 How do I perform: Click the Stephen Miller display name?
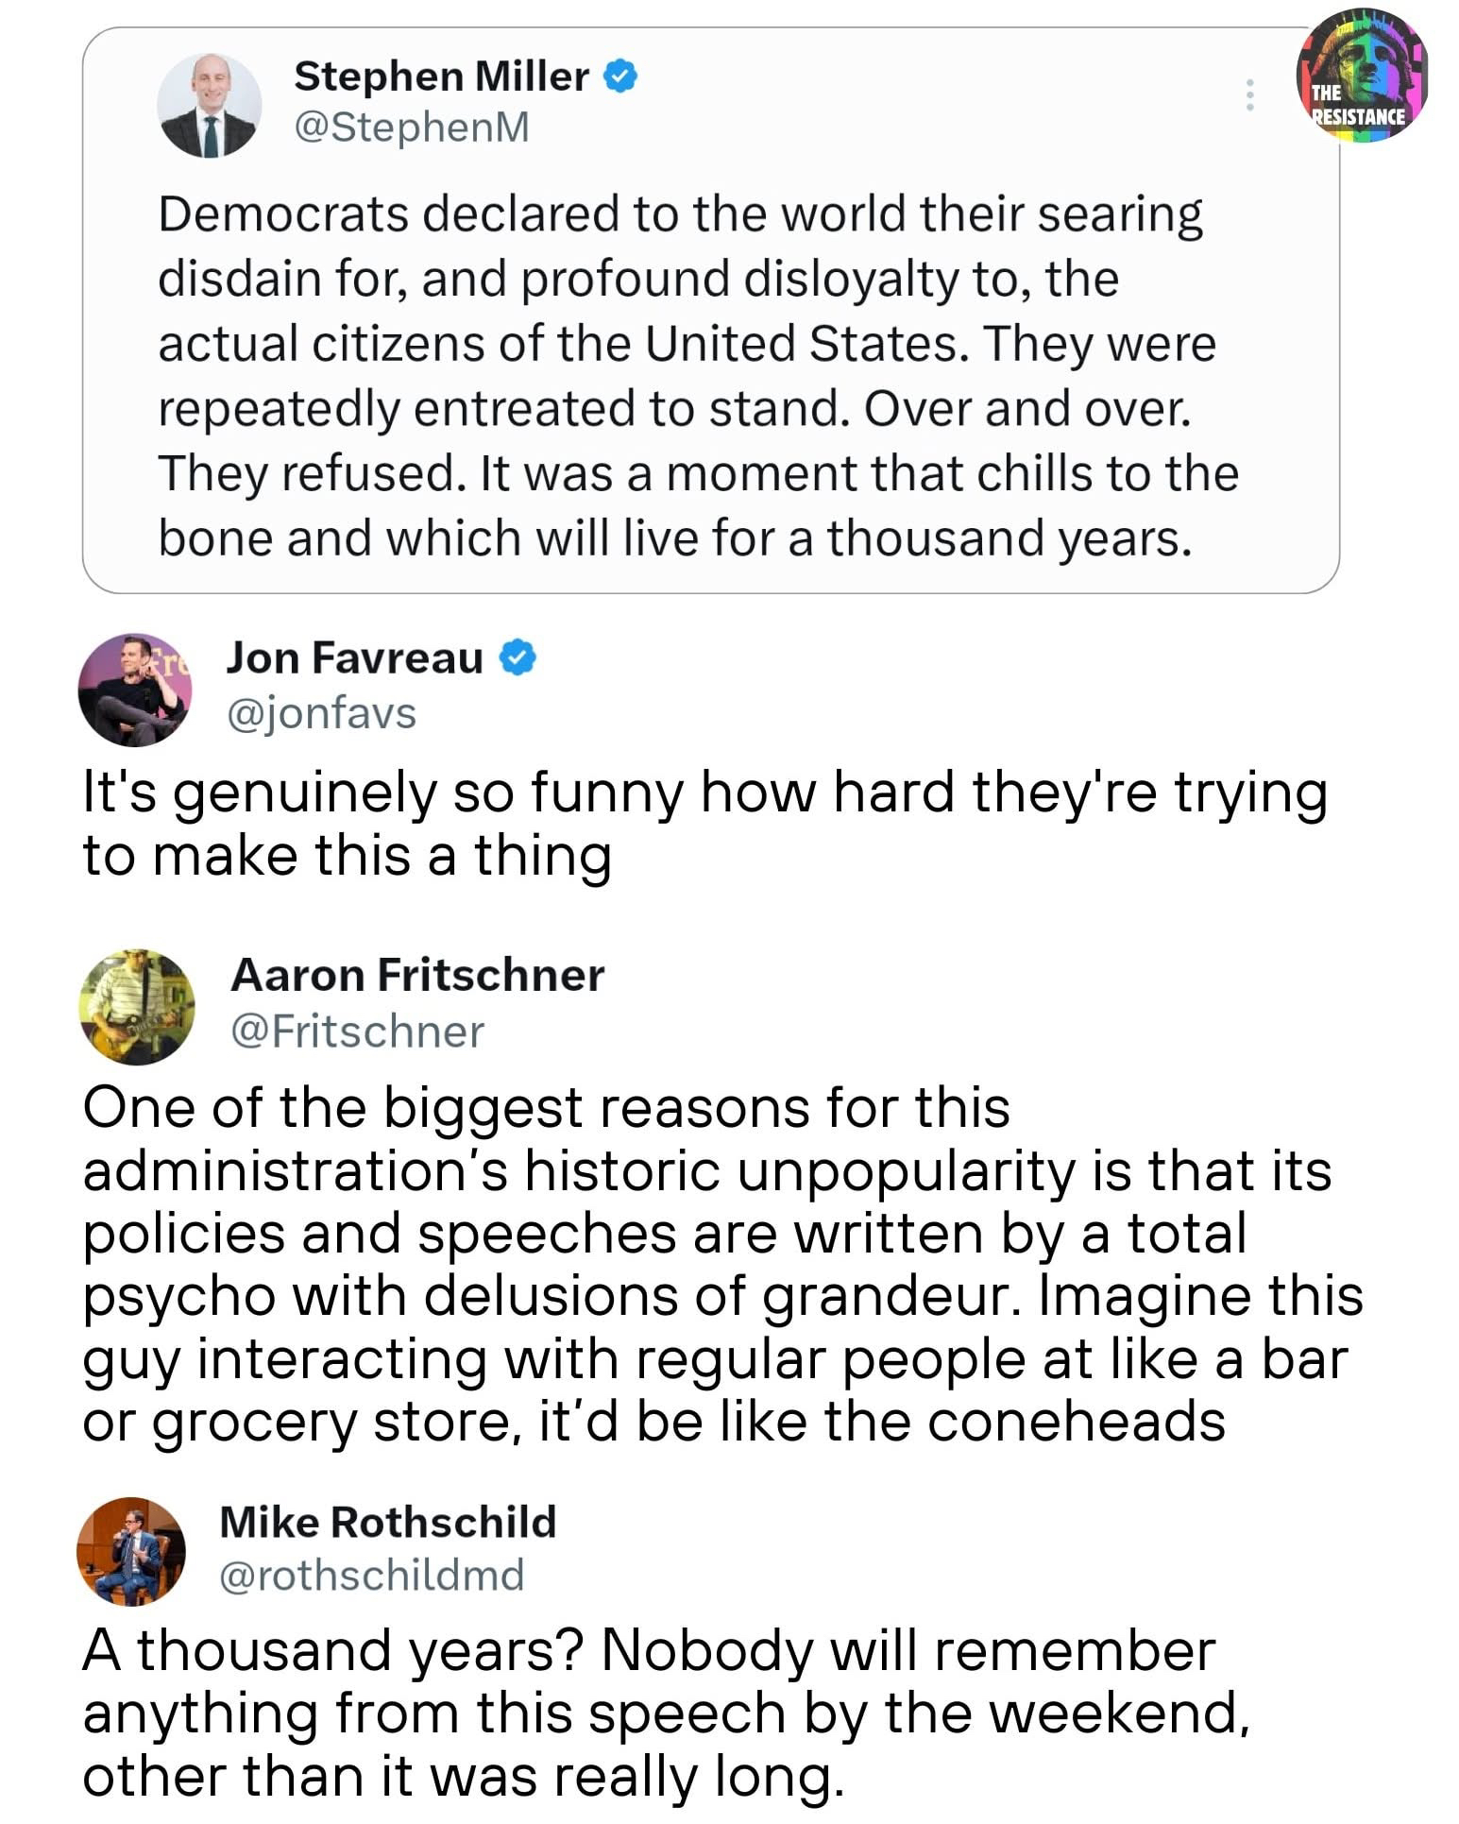441,77
